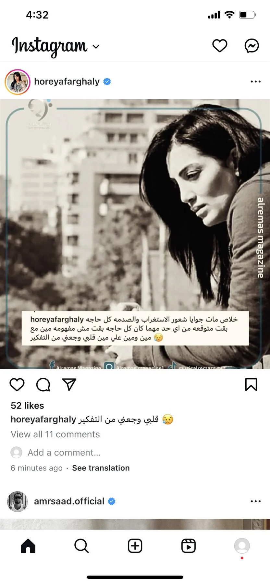
Task: Open amrsaad.official profile avatar
Action: click(18, 502)
